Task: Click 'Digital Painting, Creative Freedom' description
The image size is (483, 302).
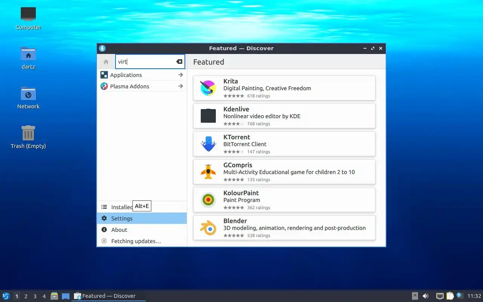Action: tap(267, 88)
